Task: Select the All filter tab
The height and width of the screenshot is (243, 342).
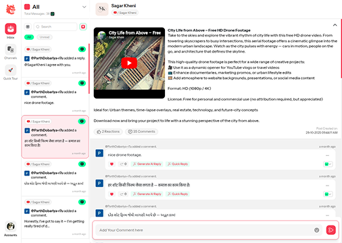Action: [29, 37]
